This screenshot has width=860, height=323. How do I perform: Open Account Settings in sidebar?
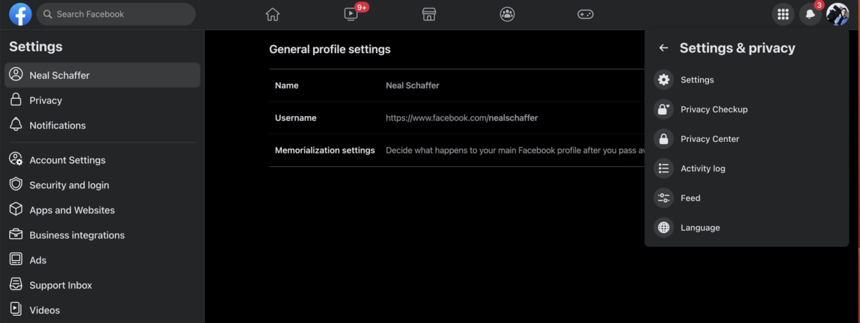102,160
